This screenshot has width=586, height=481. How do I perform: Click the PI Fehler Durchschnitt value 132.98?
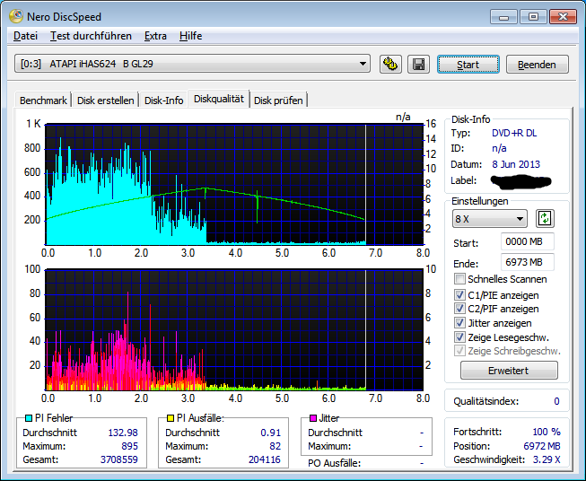(x=123, y=433)
